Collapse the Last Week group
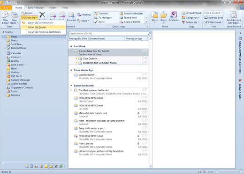The width and height of the screenshot is (244, 174). click(71, 46)
